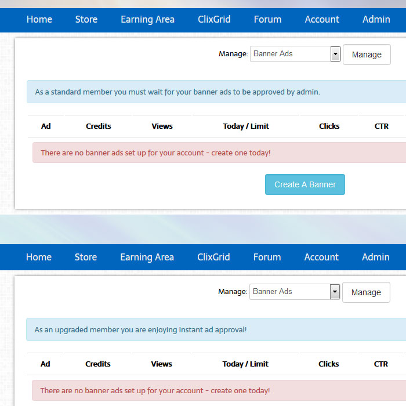This screenshot has width=406, height=406.
Task: Expand the Banner Ads dropdown in the standard member panel
Action: tap(295, 54)
